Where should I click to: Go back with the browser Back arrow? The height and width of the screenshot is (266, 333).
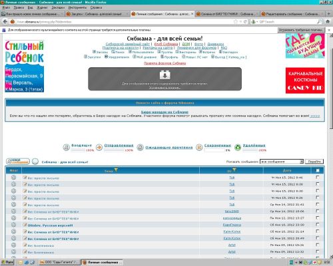5,22
